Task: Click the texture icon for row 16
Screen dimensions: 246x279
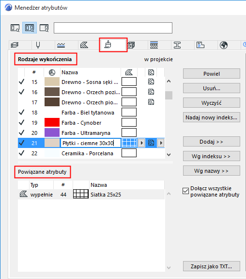Action: point(151,92)
